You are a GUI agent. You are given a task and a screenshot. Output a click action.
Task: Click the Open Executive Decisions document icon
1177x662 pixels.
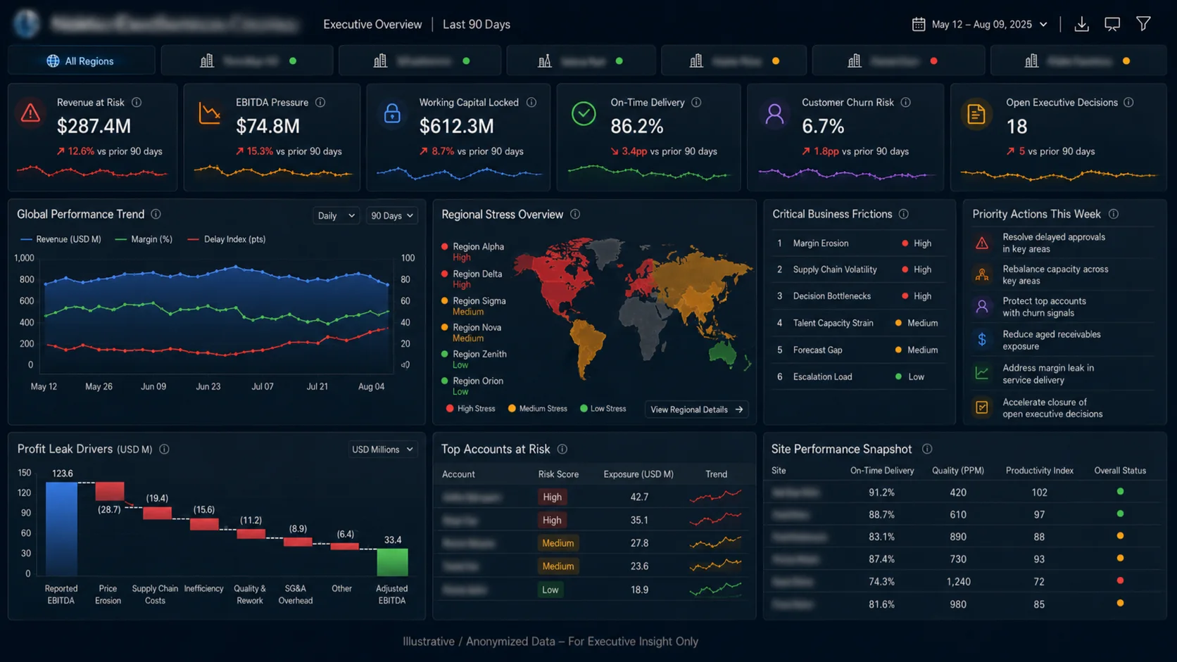(976, 114)
